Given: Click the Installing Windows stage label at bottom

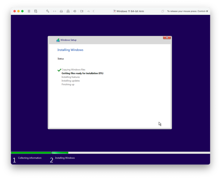Looking at the screenshot, I should click(65, 158).
